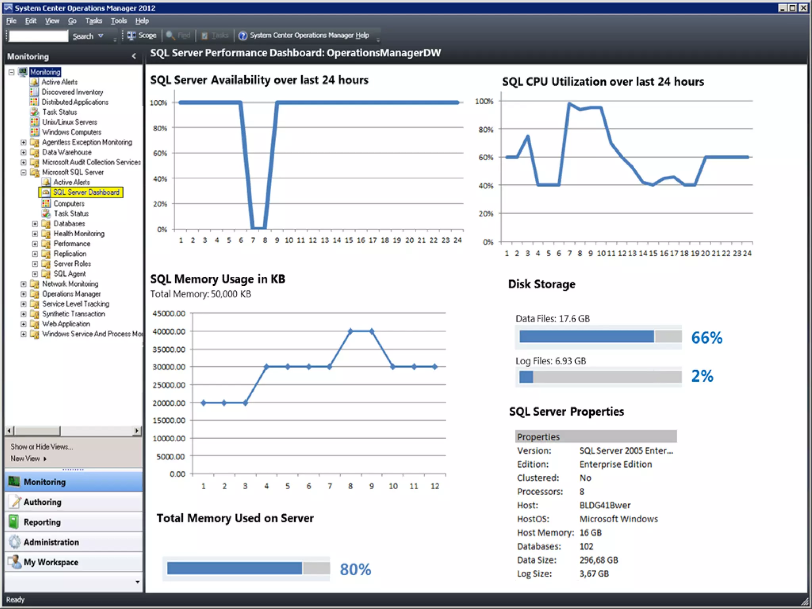
Task: Click the search input field
Action: point(38,36)
